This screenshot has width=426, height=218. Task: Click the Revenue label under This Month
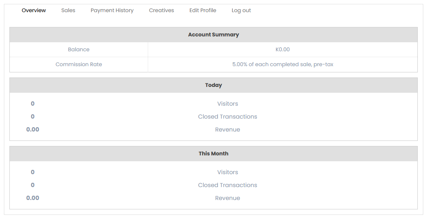coord(227,198)
